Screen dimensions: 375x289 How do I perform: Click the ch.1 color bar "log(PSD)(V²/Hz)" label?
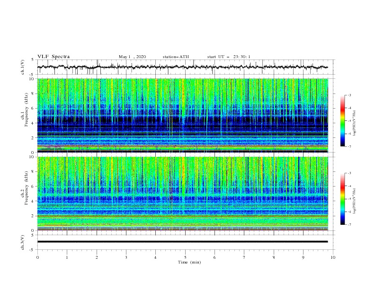click(355, 123)
